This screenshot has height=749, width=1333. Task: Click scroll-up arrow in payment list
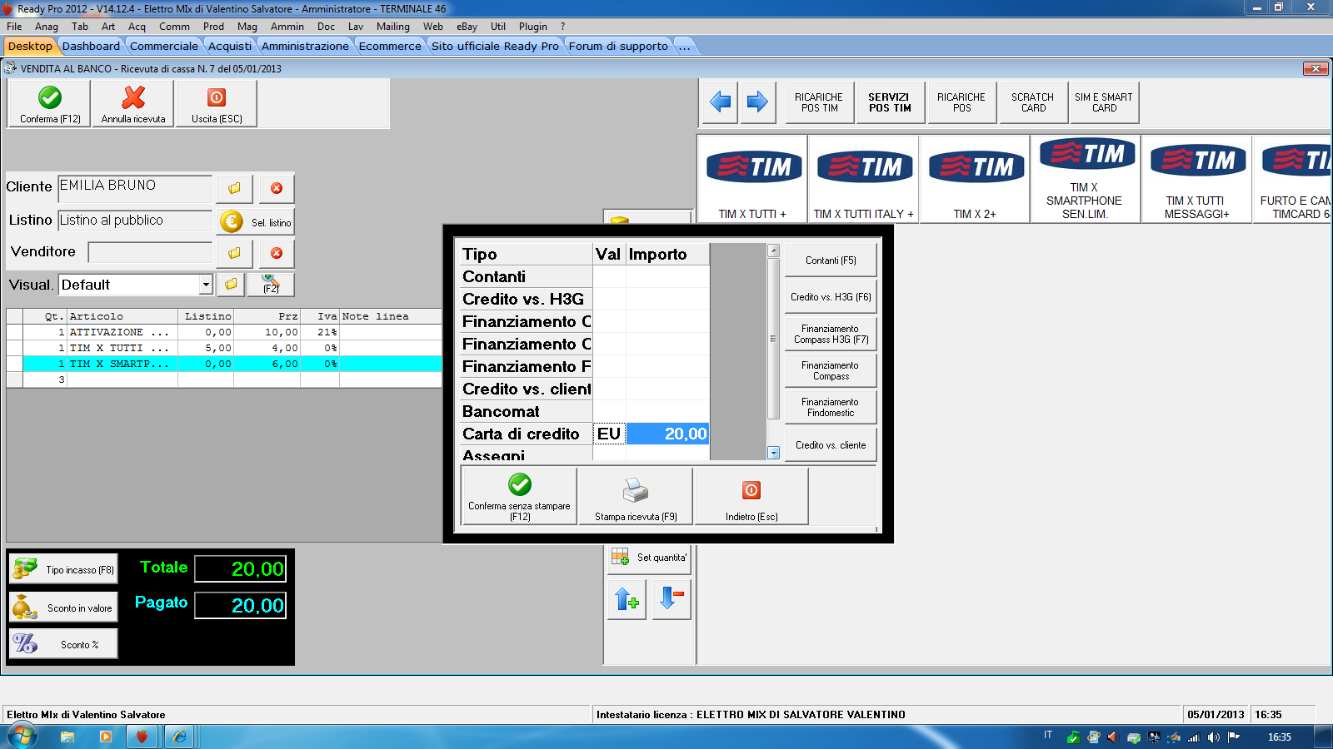pyautogui.click(x=773, y=250)
